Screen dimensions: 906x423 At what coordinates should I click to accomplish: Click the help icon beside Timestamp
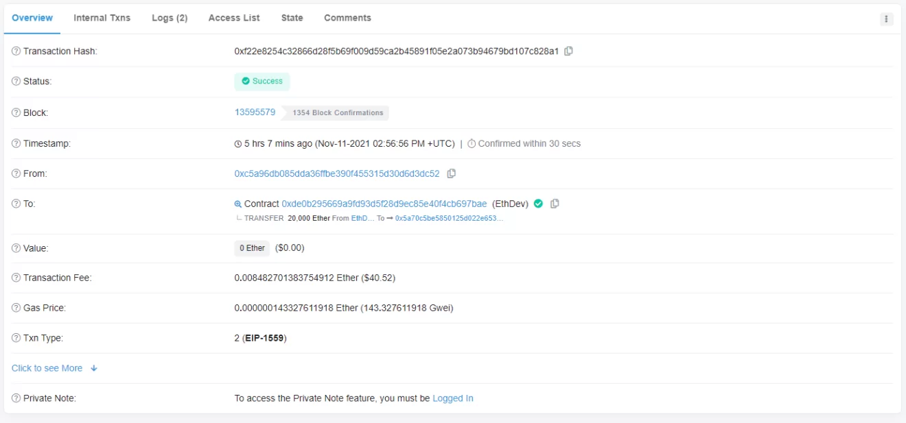click(16, 144)
